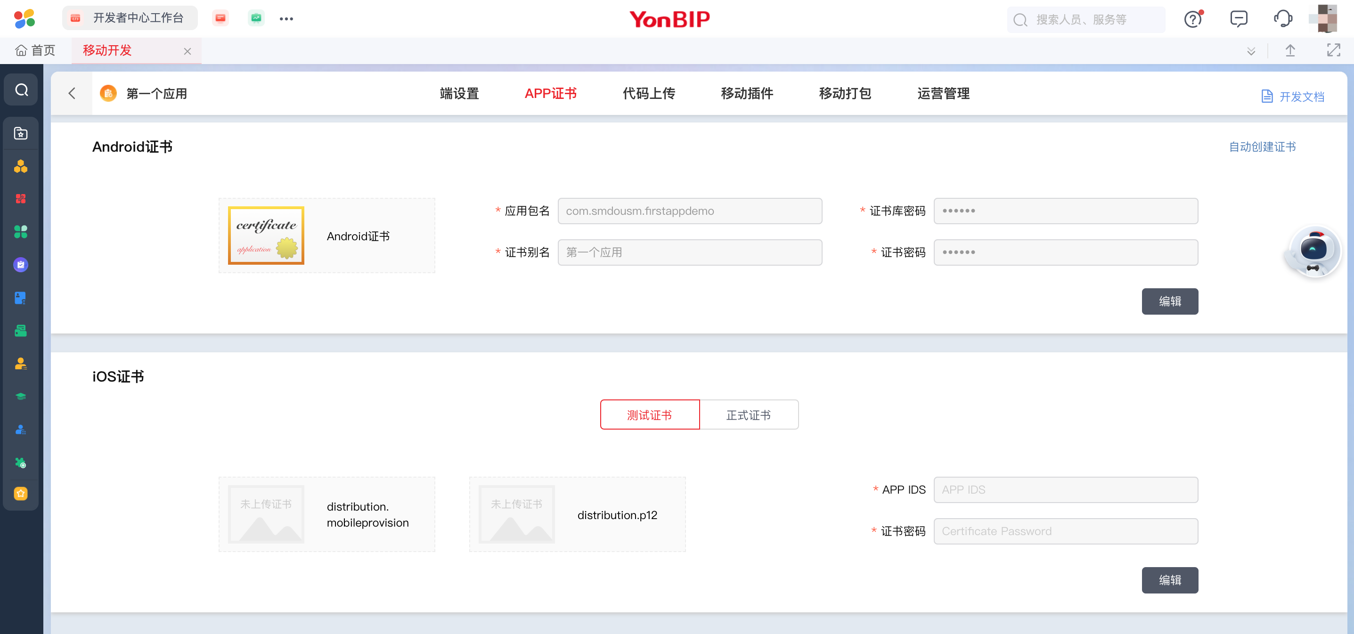The height and width of the screenshot is (634, 1354).
Task: Open the 移动打包 tab
Action: click(x=845, y=94)
